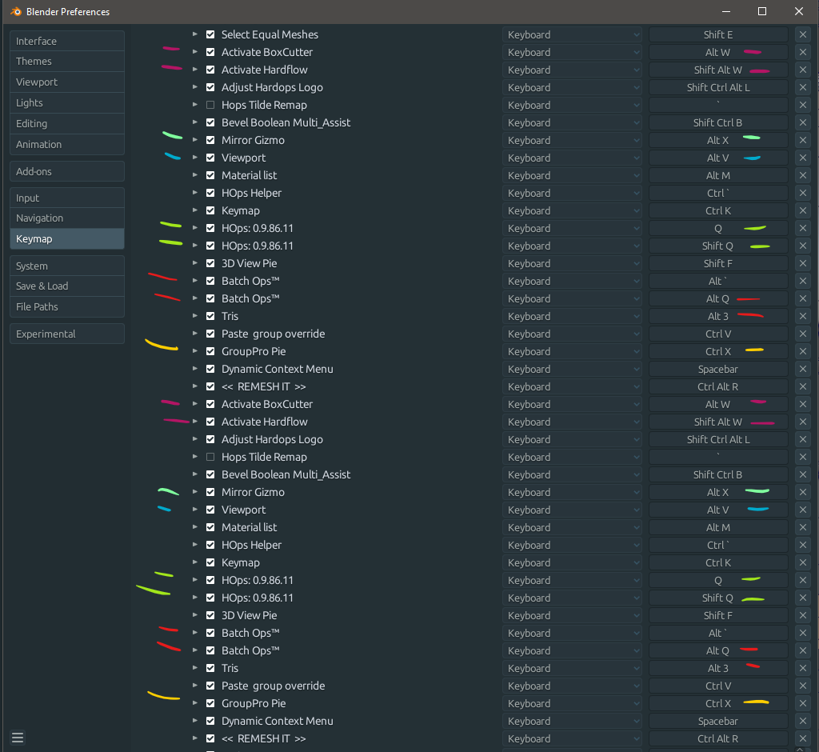
Task: Open the File Paths section
Action: [67, 306]
